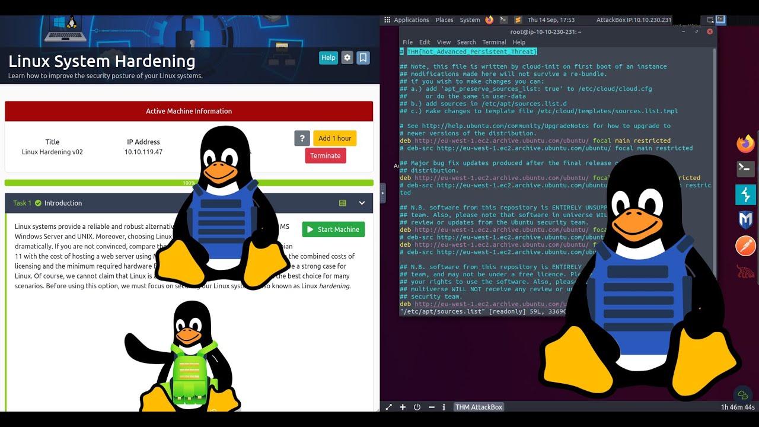Open the System menu

tap(470, 20)
